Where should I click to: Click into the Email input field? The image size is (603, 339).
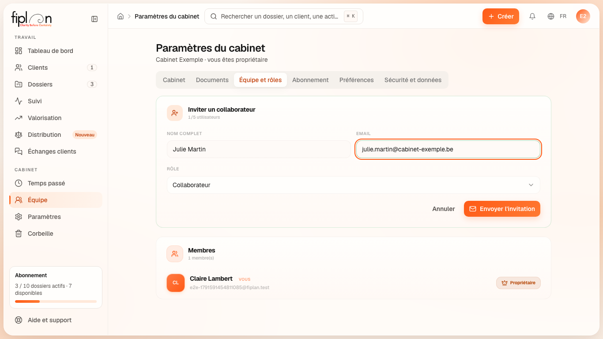pos(448,149)
